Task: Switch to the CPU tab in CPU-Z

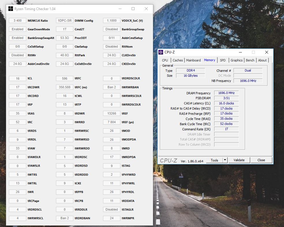Action: (165, 60)
